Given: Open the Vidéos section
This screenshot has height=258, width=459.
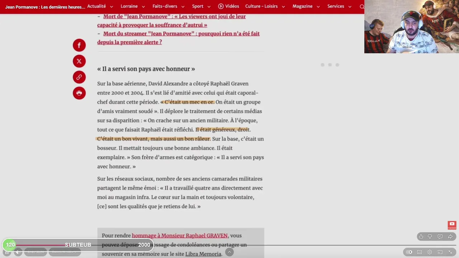Looking at the screenshot, I should pyautogui.click(x=228, y=6).
